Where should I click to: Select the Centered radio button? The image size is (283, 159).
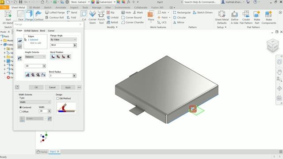click(21, 107)
